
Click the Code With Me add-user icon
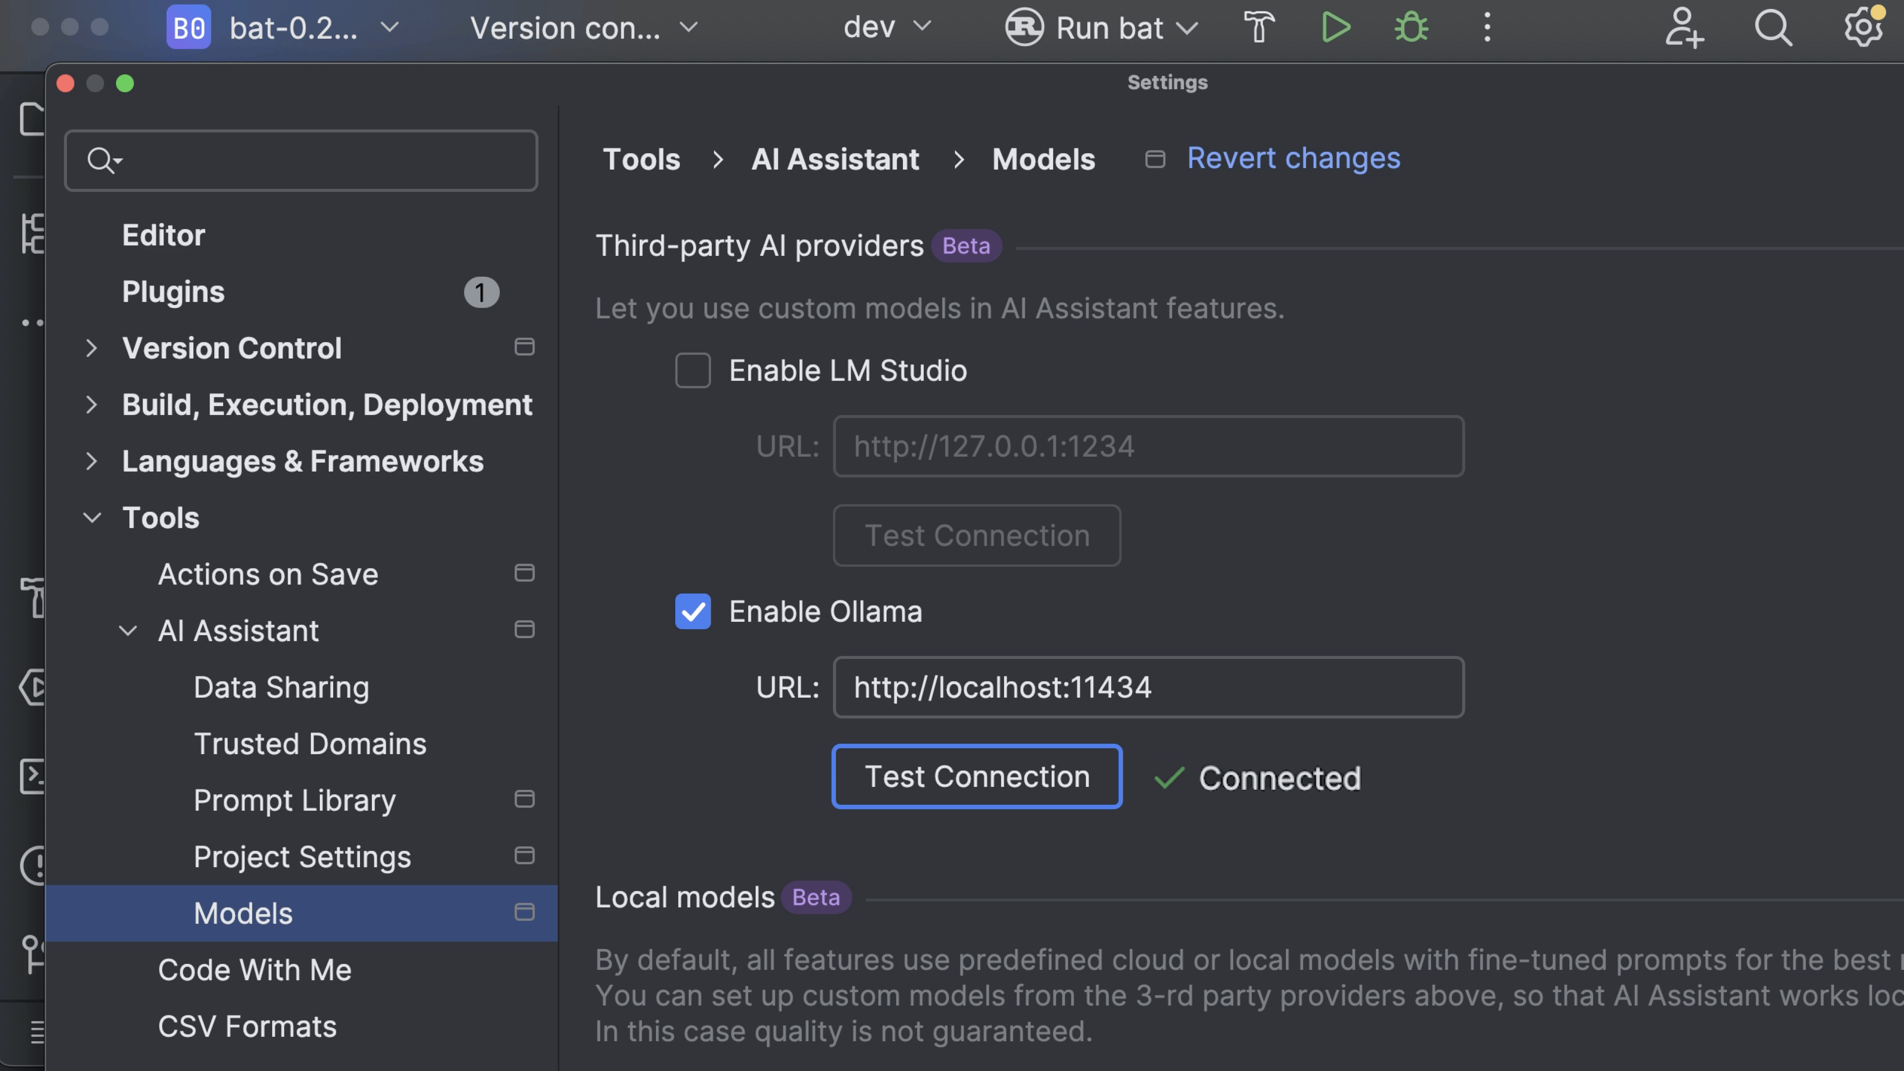click(x=1684, y=28)
